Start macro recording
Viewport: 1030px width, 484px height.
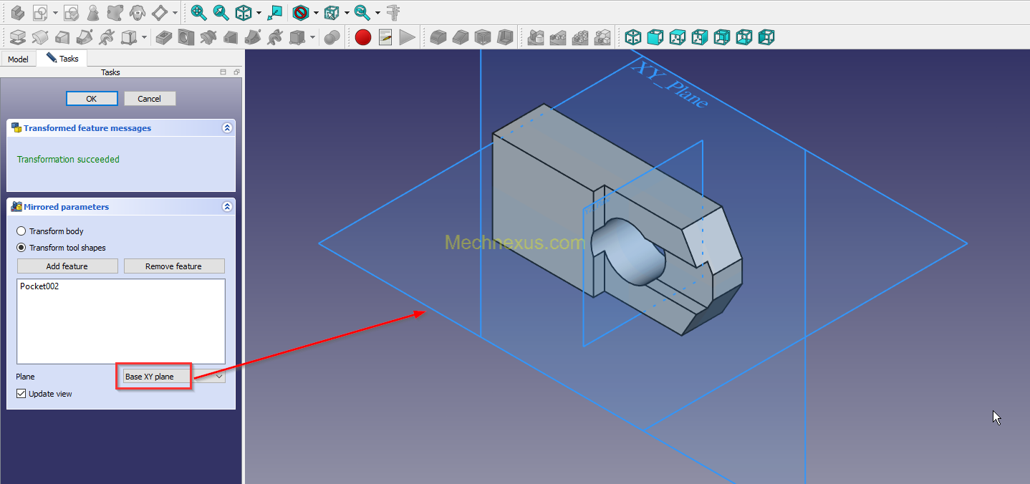click(x=362, y=37)
